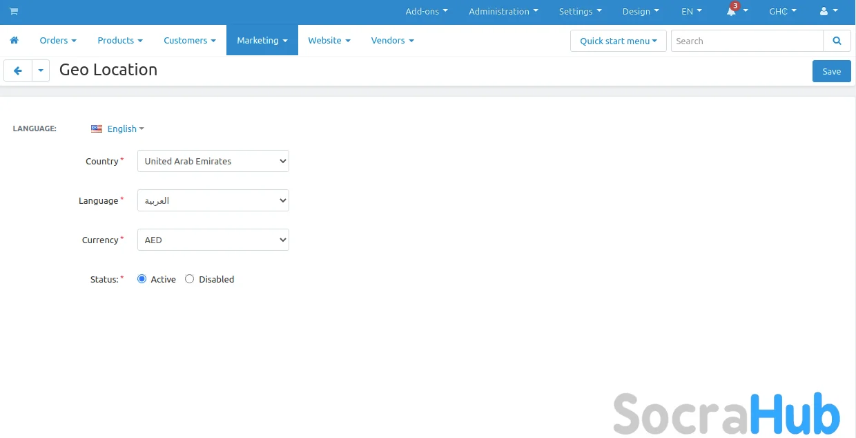Go to the home dashboard icon
Image resolution: width=856 pixels, height=438 pixels.
tap(14, 41)
